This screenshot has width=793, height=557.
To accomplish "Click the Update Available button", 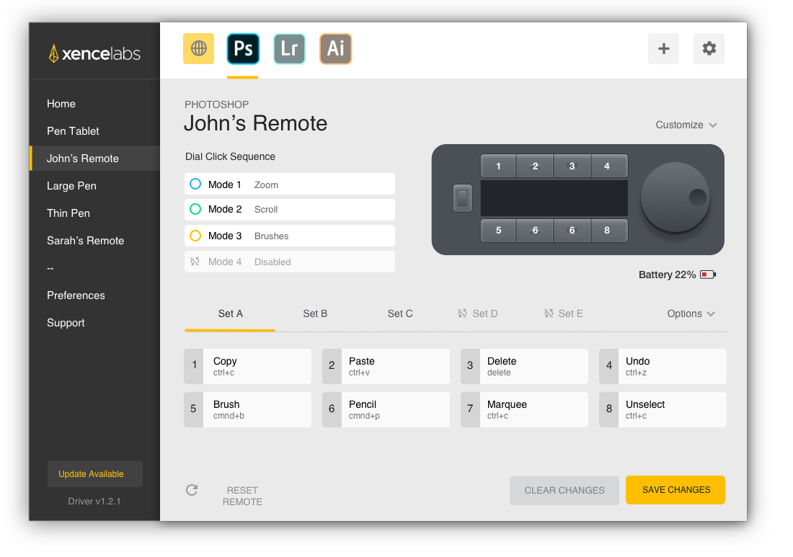I will (x=95, y=473).
